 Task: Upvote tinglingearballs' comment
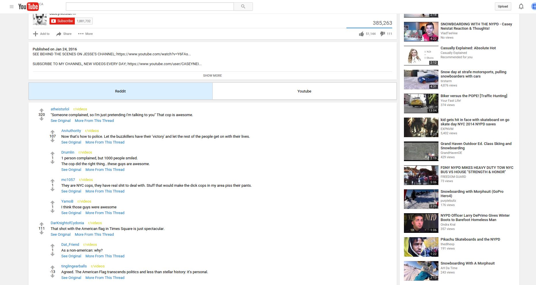point(52,267)
